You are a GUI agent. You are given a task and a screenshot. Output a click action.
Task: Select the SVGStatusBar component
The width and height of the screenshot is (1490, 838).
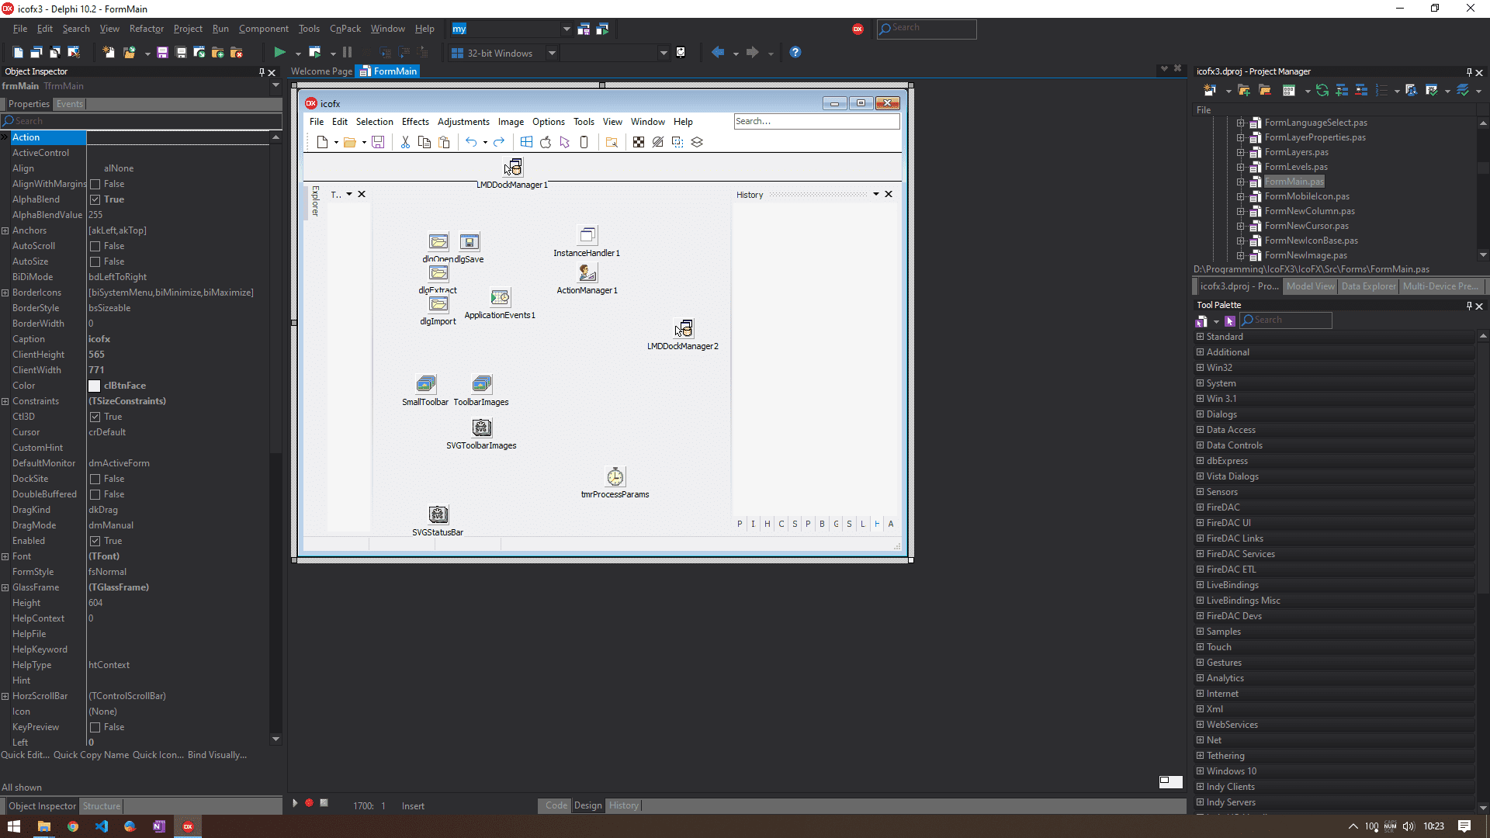[438, 514]
